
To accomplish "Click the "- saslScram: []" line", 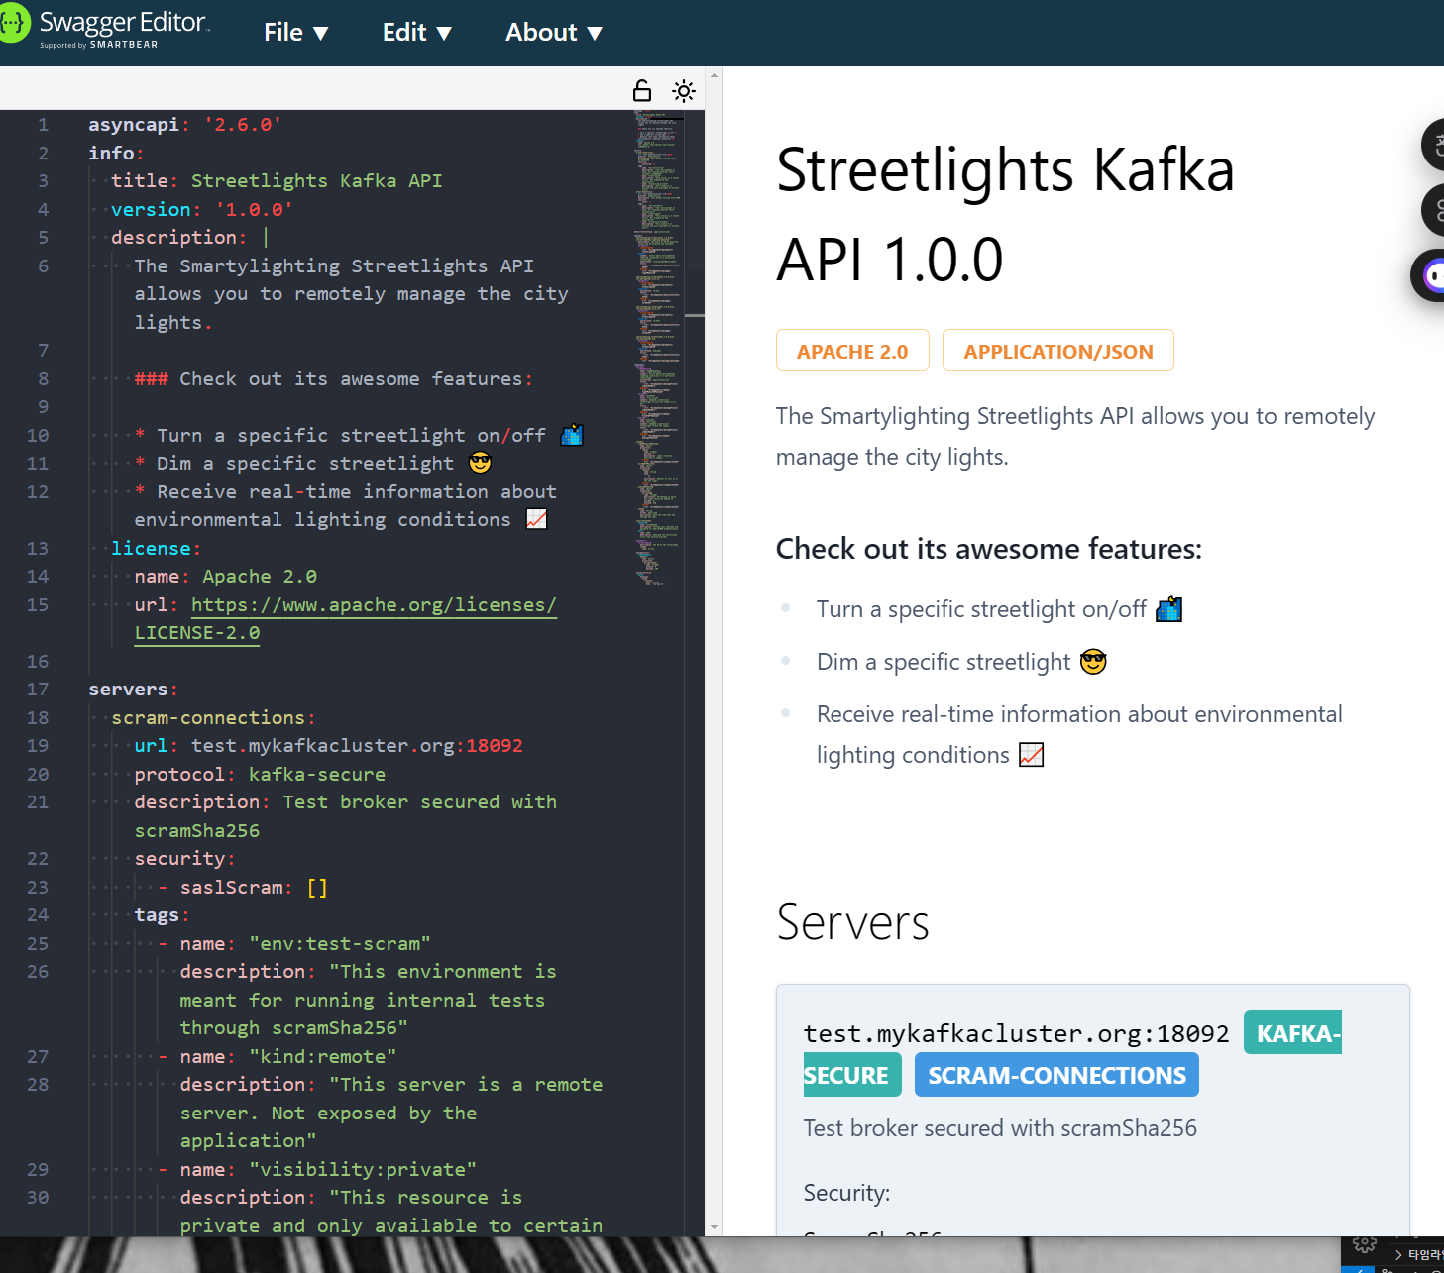I will coord(243,888).
